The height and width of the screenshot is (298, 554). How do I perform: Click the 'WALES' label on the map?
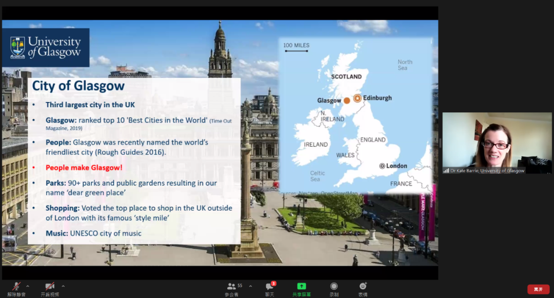(345, 155)
